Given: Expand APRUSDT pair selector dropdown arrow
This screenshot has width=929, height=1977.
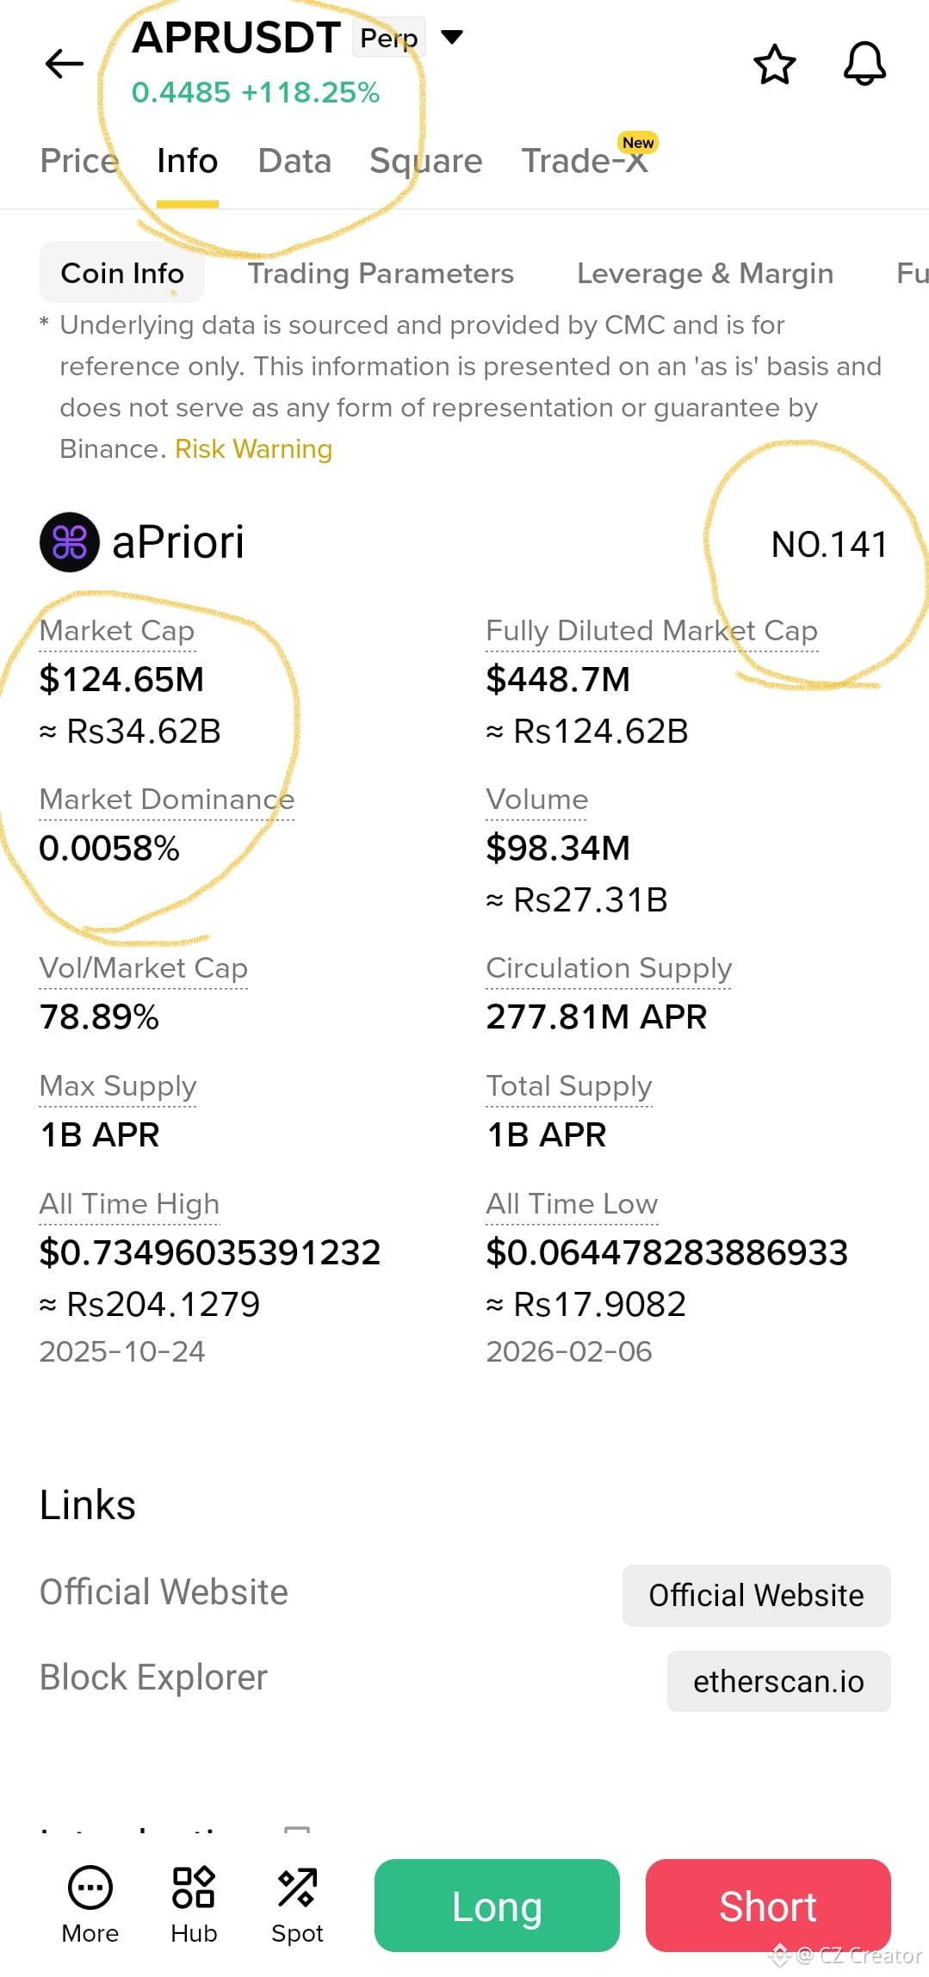Looking at the screenshot, I should [x=452, y=37].
